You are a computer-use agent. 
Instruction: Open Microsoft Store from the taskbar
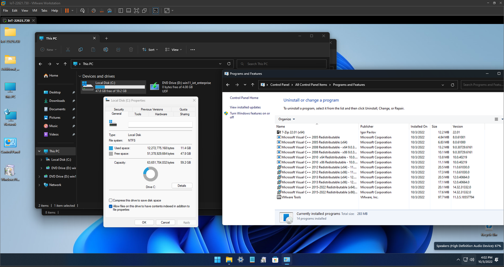tap(275, 260)
